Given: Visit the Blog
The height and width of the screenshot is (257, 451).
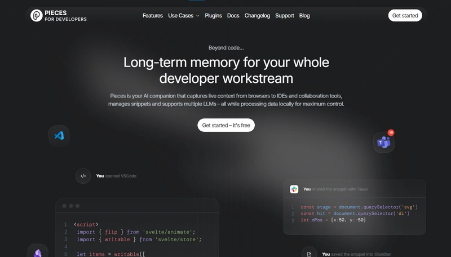Looking at the screenshot, I should (304, 16).
